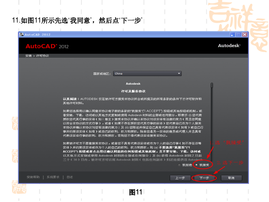Open the 自述 link

70,177
